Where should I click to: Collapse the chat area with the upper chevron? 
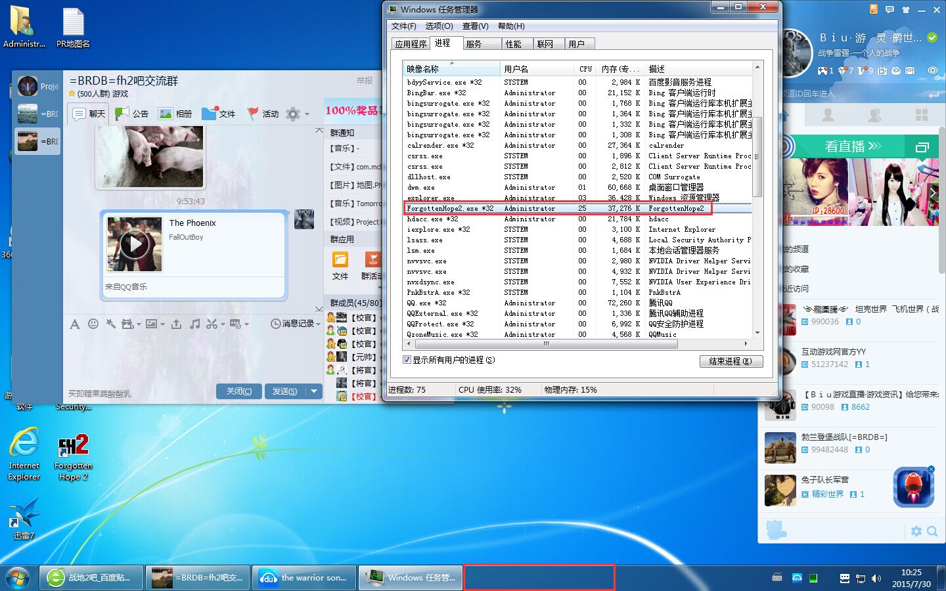tap(319, 131)
